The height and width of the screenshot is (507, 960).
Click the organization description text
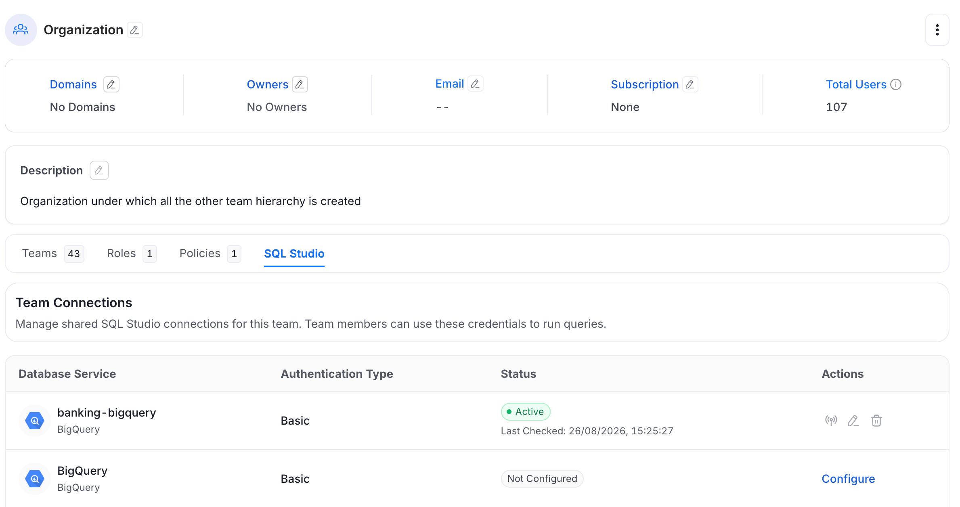pyautogui.click(x=191, y=201)
